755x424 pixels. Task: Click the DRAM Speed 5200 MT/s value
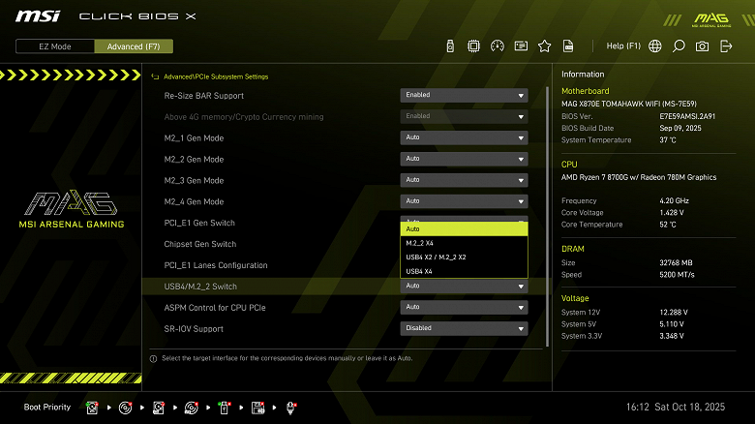(x=677, y=275)
